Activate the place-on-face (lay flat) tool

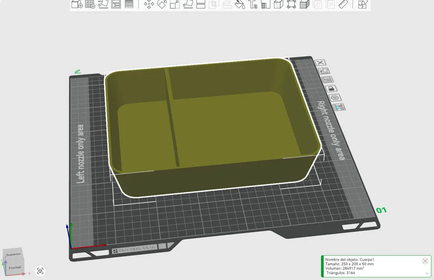(187, 5)
